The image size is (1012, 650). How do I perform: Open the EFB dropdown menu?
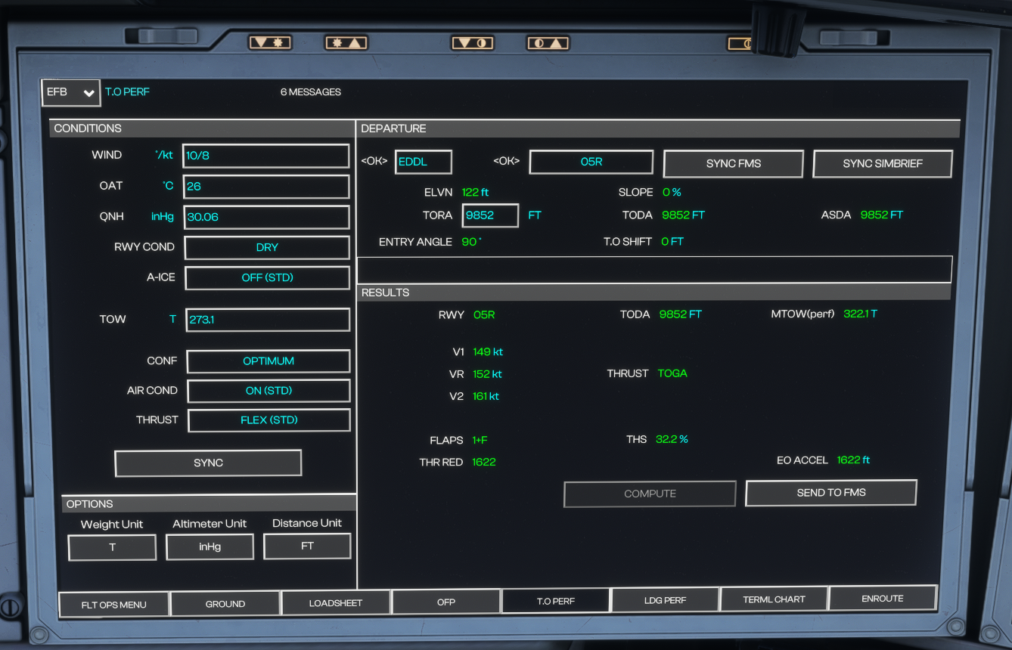[x=71, y=92]
